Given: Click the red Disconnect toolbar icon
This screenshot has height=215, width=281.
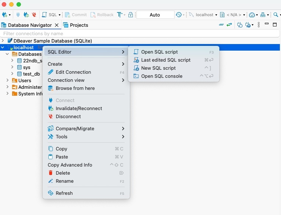Looking at the screenshot, I should coord(34,15).
